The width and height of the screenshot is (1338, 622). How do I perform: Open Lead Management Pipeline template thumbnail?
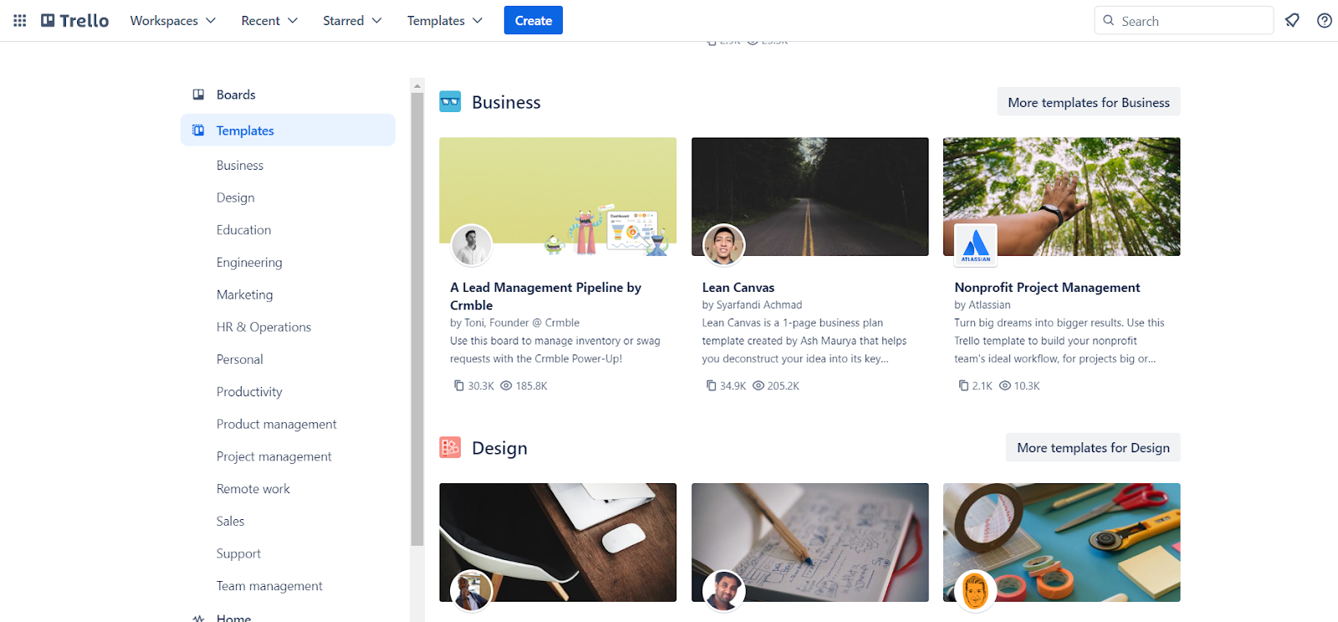[558, 196]
